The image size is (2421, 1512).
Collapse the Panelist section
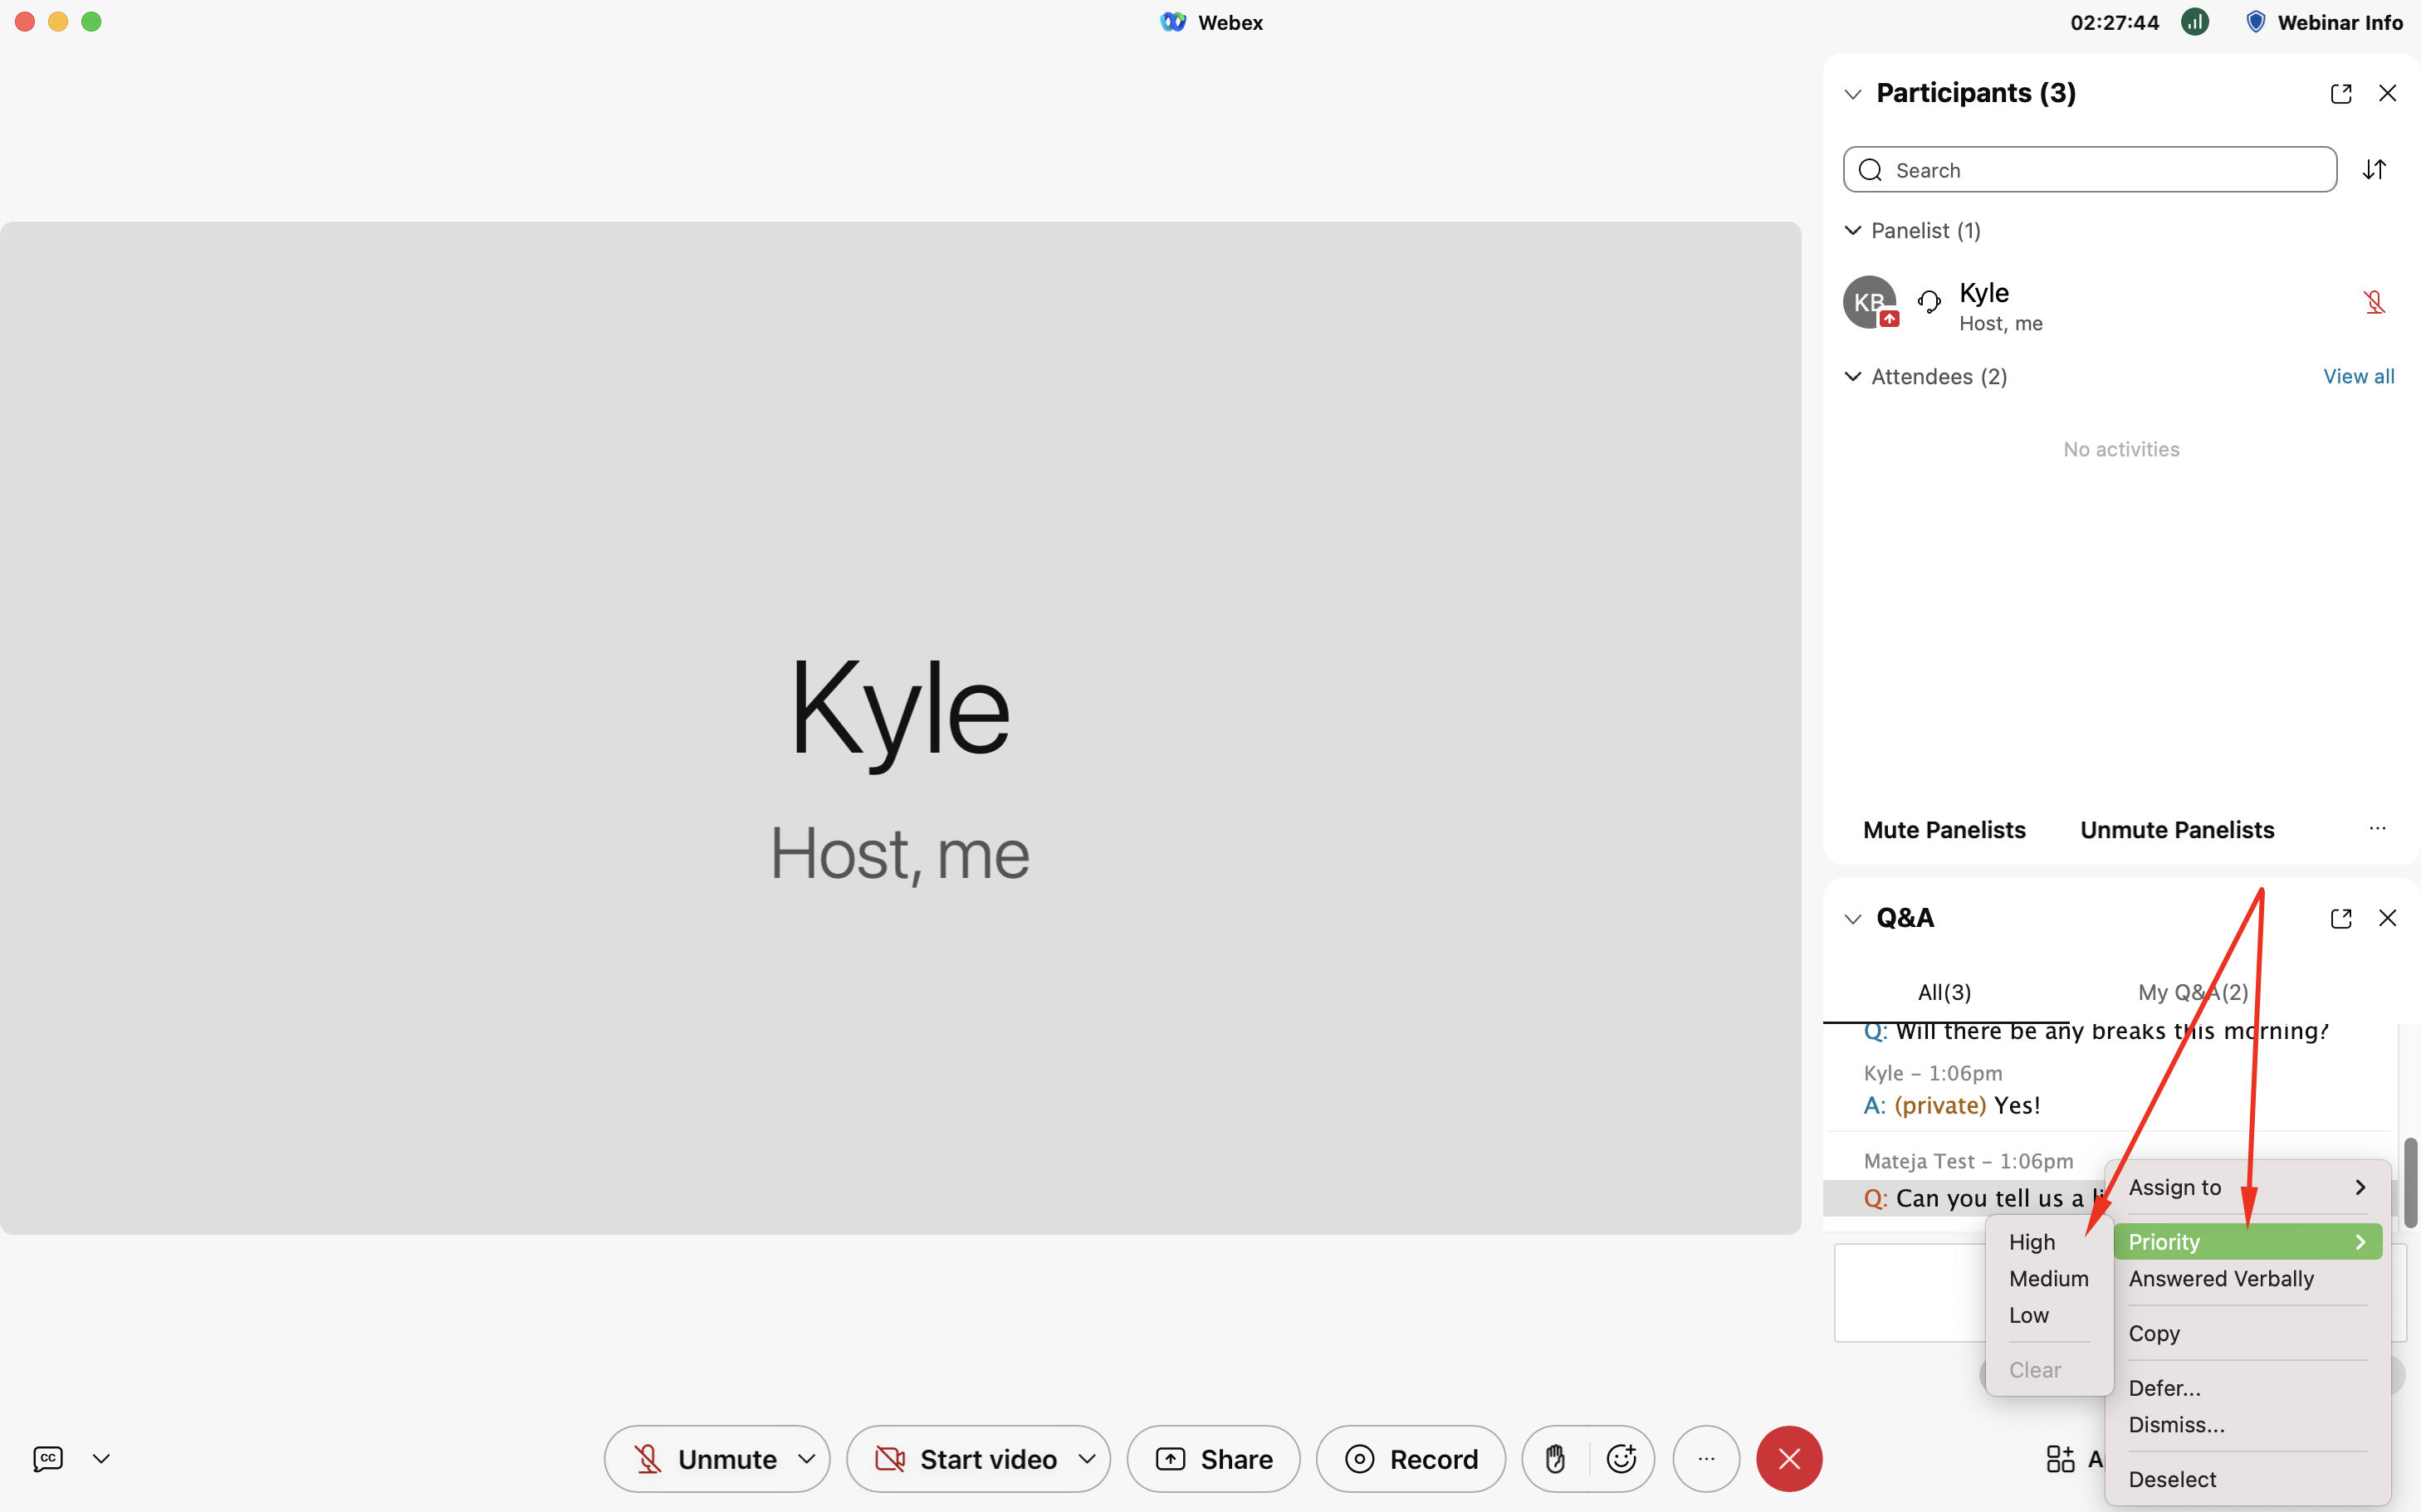(x=1853, y=231)
